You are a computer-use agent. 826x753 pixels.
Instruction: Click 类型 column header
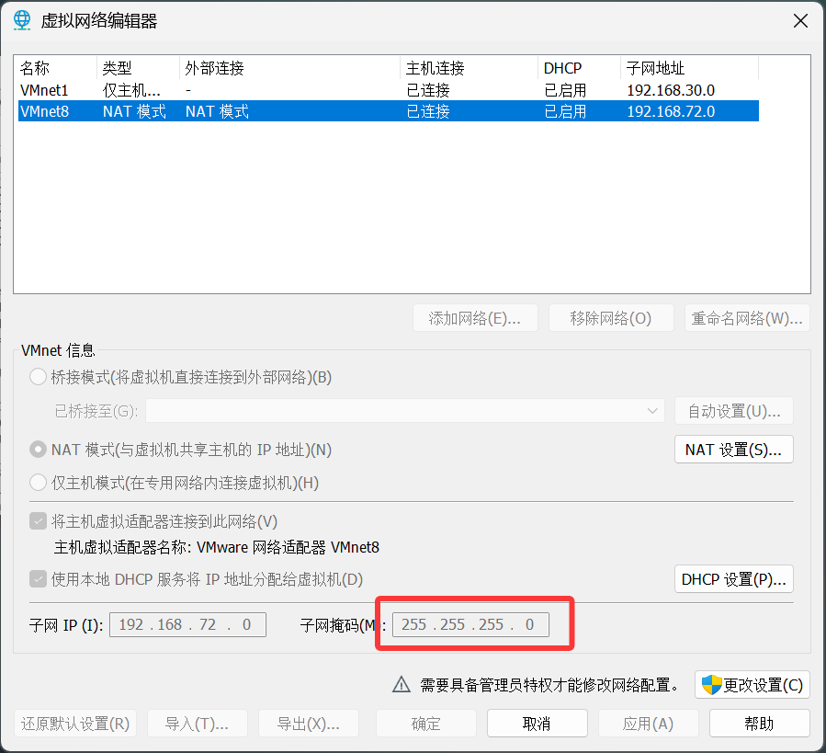(x=139, y=68)
